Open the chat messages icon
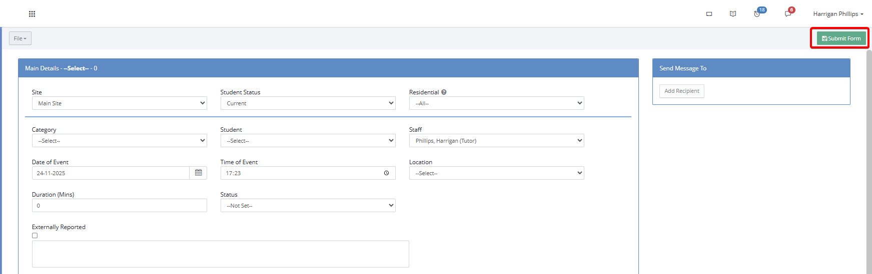 point(788,14)
